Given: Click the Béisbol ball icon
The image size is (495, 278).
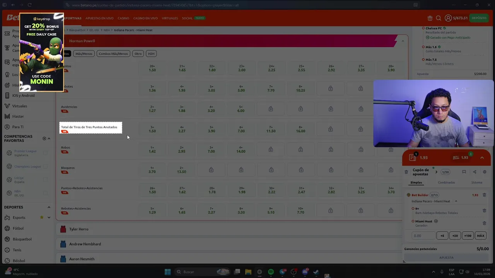Looking at the screenshot, I should (x=7, y=261).
